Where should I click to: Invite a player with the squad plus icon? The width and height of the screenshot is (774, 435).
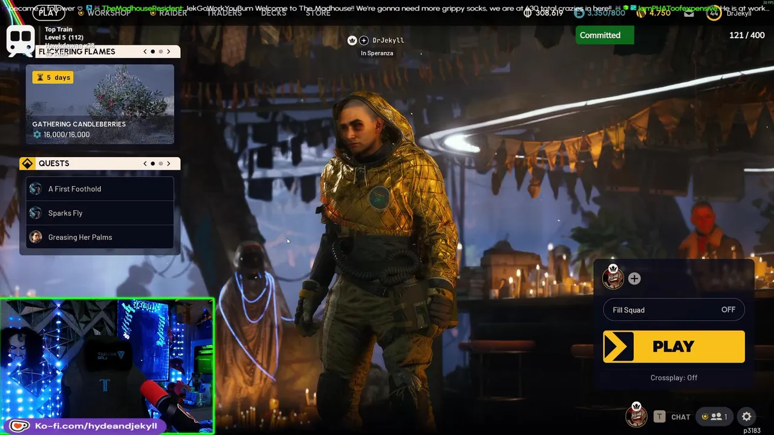[x=634, y=279]
